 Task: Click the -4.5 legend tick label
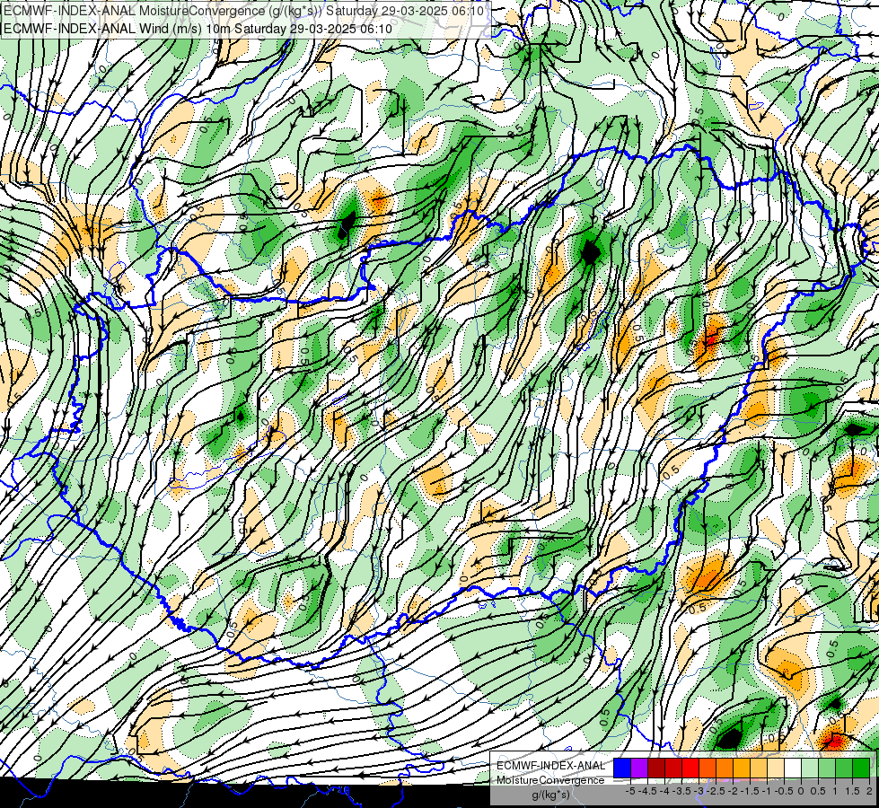[x=647, y=791]
